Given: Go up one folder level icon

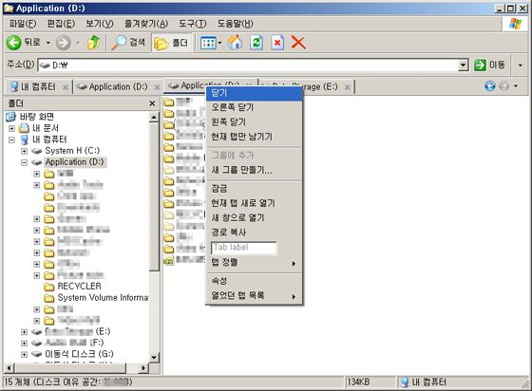Looking at the screenshot, I should point(94,43).
